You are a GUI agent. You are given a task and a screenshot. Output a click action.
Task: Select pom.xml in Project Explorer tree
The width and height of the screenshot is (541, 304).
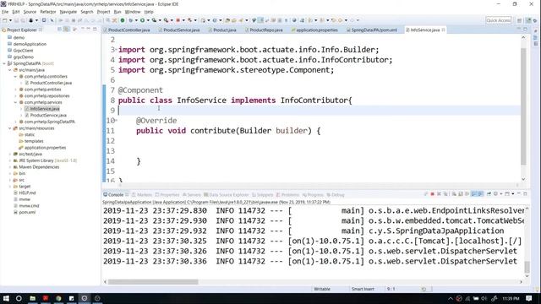27,212
